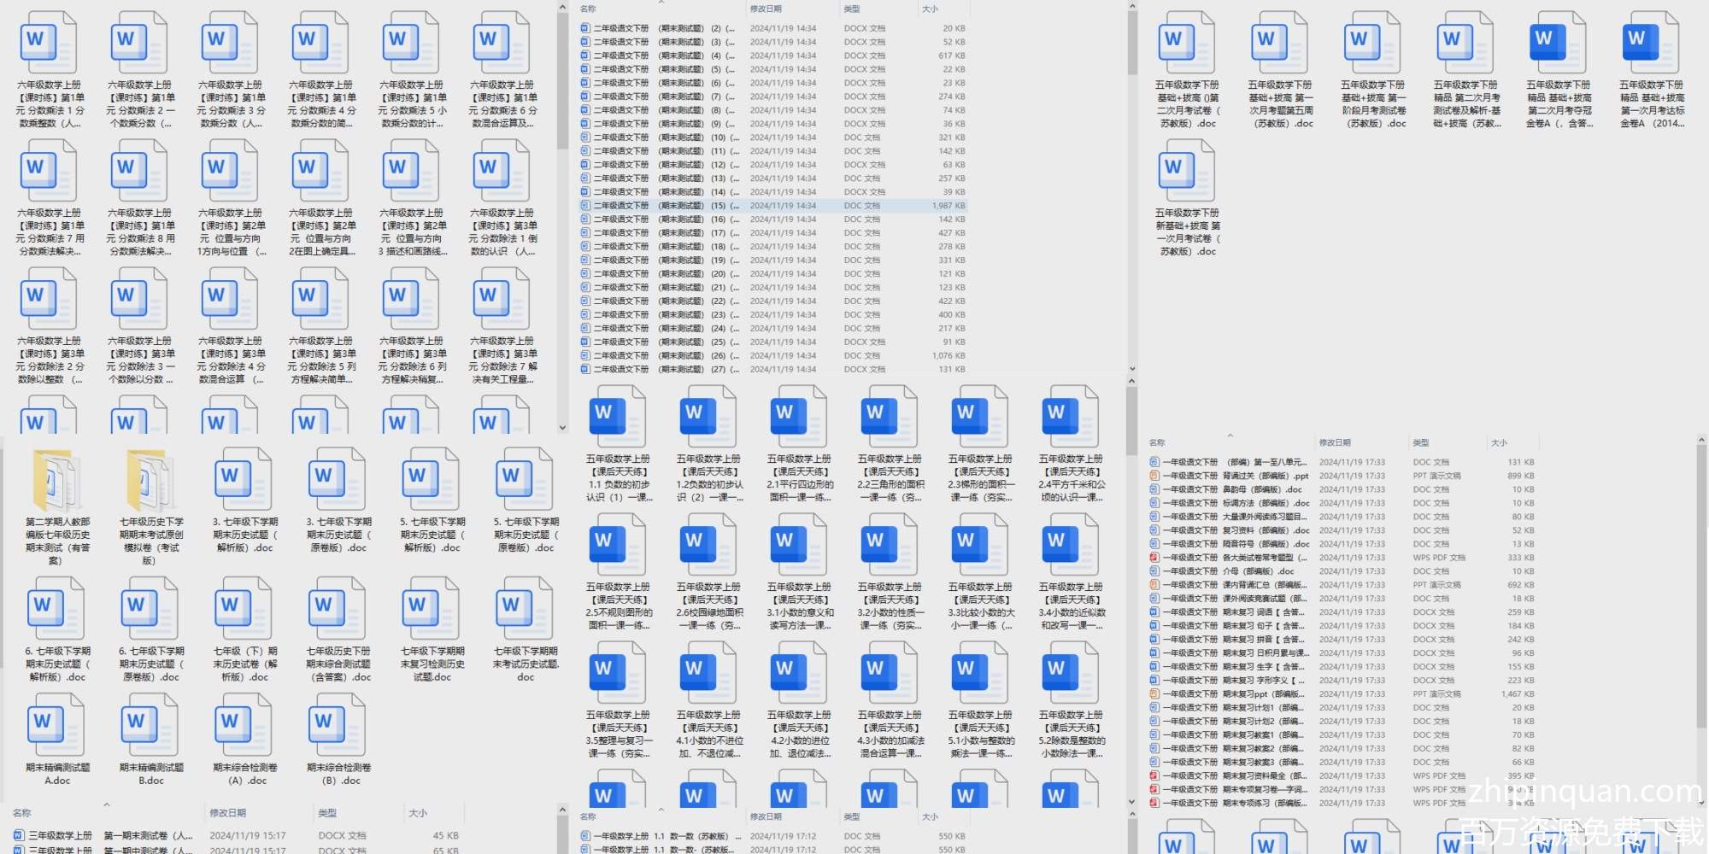The image size is (1709, 854).
Task: Sort 三年级数学上册 list by 类型 column
Action: [327, 813]
